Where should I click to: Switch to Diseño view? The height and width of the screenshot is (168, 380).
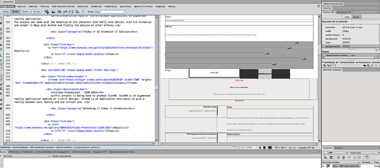[x=25, y=12]
